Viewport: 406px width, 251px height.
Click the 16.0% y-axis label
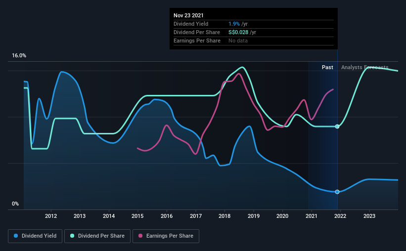point(19,56)
